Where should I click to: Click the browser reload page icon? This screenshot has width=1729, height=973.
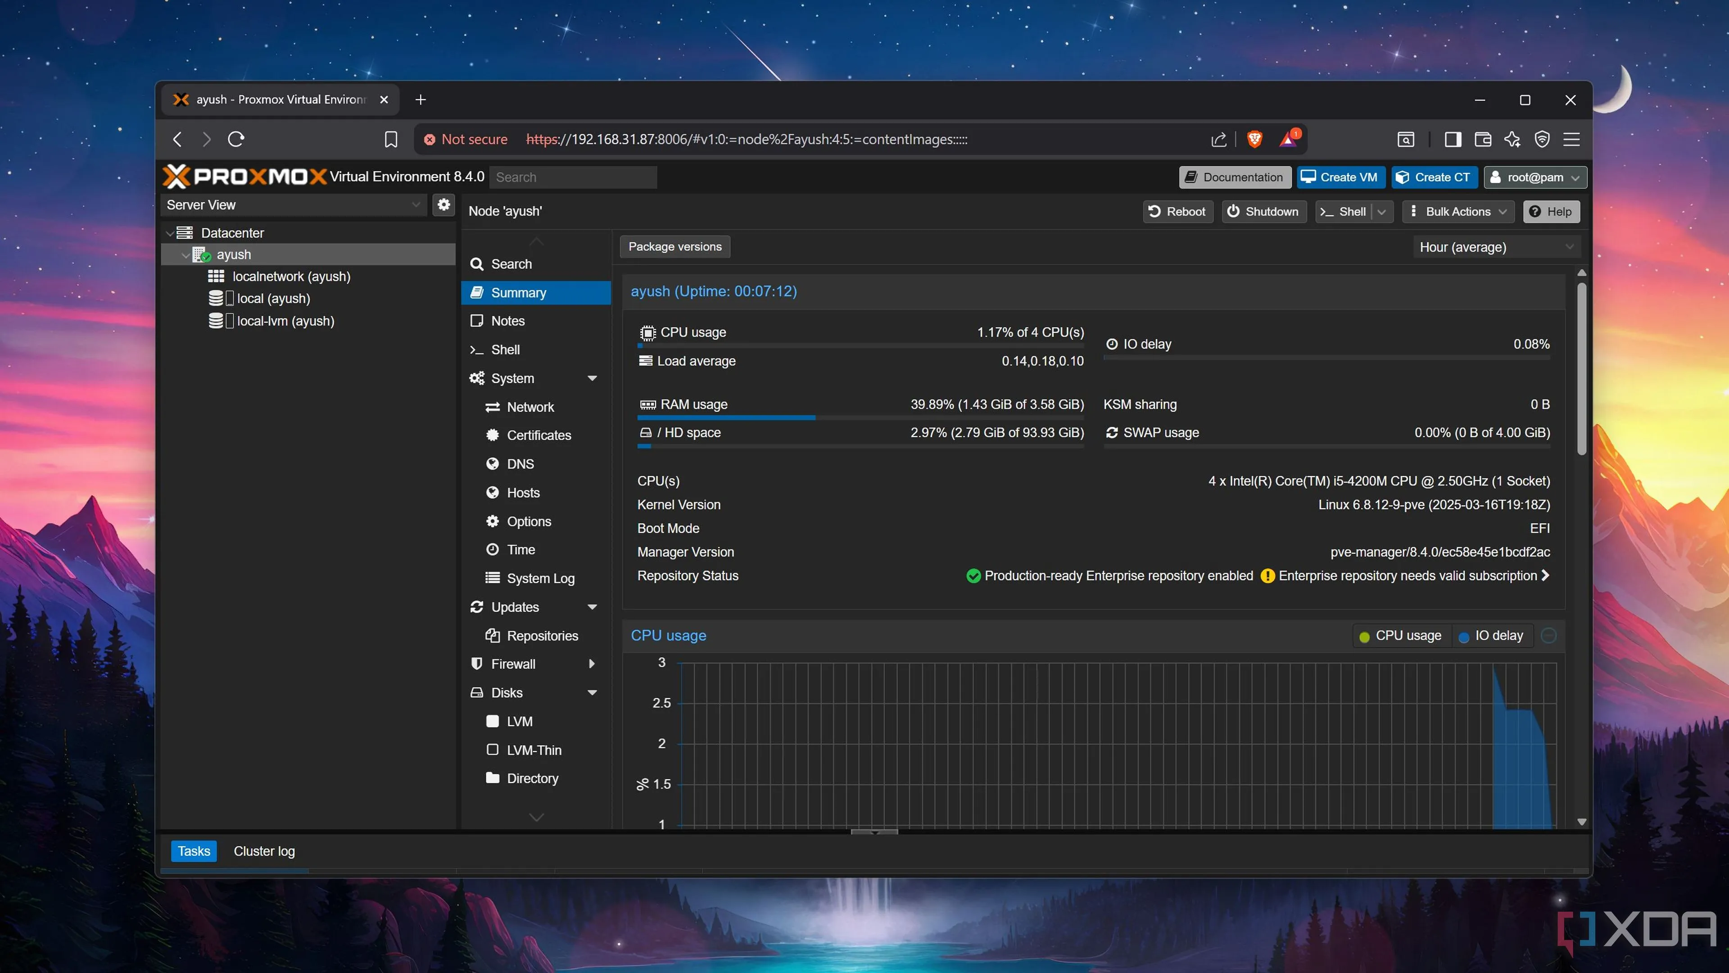click(x=235, y=139)
